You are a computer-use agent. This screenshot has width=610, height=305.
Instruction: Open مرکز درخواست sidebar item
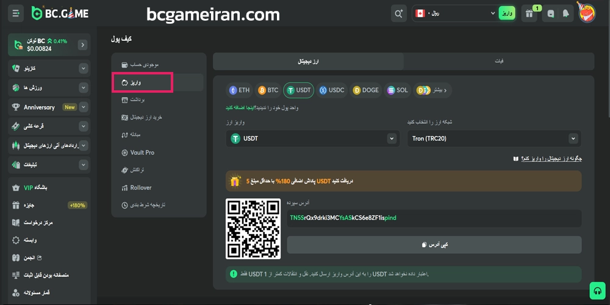click(x=49, y=223)
